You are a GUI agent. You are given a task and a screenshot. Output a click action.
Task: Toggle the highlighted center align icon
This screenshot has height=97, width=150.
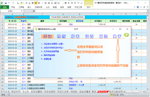click(36, 3)
